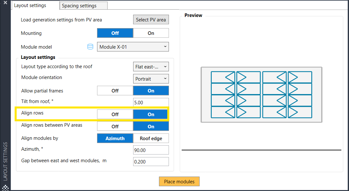Open the Module orientation dropdown
The width and height of the screenshot is (349, 191).
[x=151, y=79]
